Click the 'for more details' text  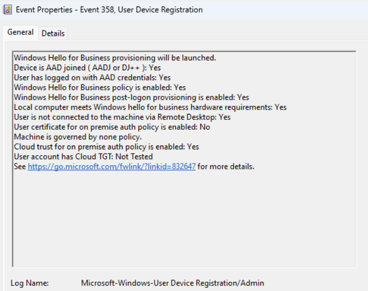click(x=226, y=166)
